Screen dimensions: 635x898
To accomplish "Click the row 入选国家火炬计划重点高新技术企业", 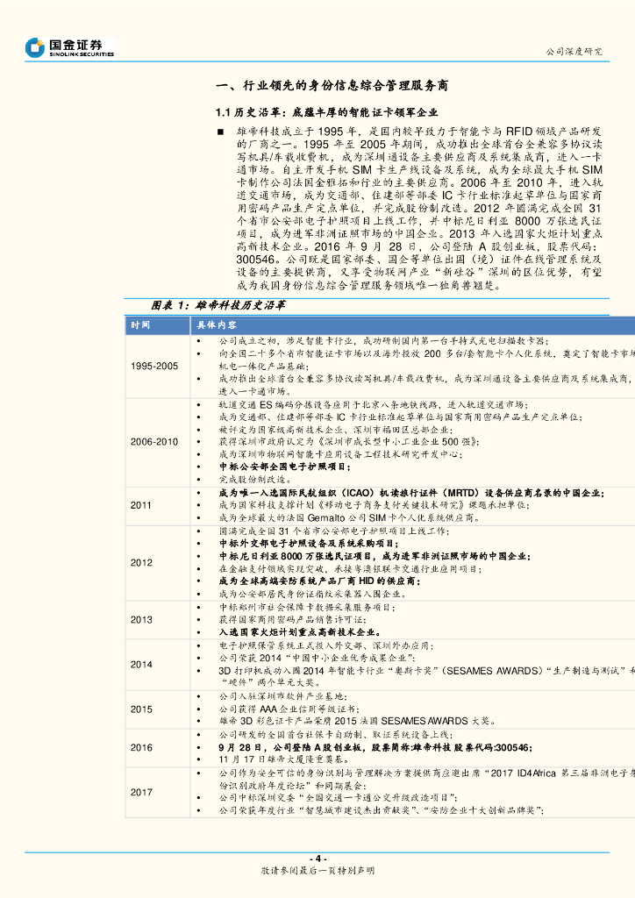I will [299, 632].
